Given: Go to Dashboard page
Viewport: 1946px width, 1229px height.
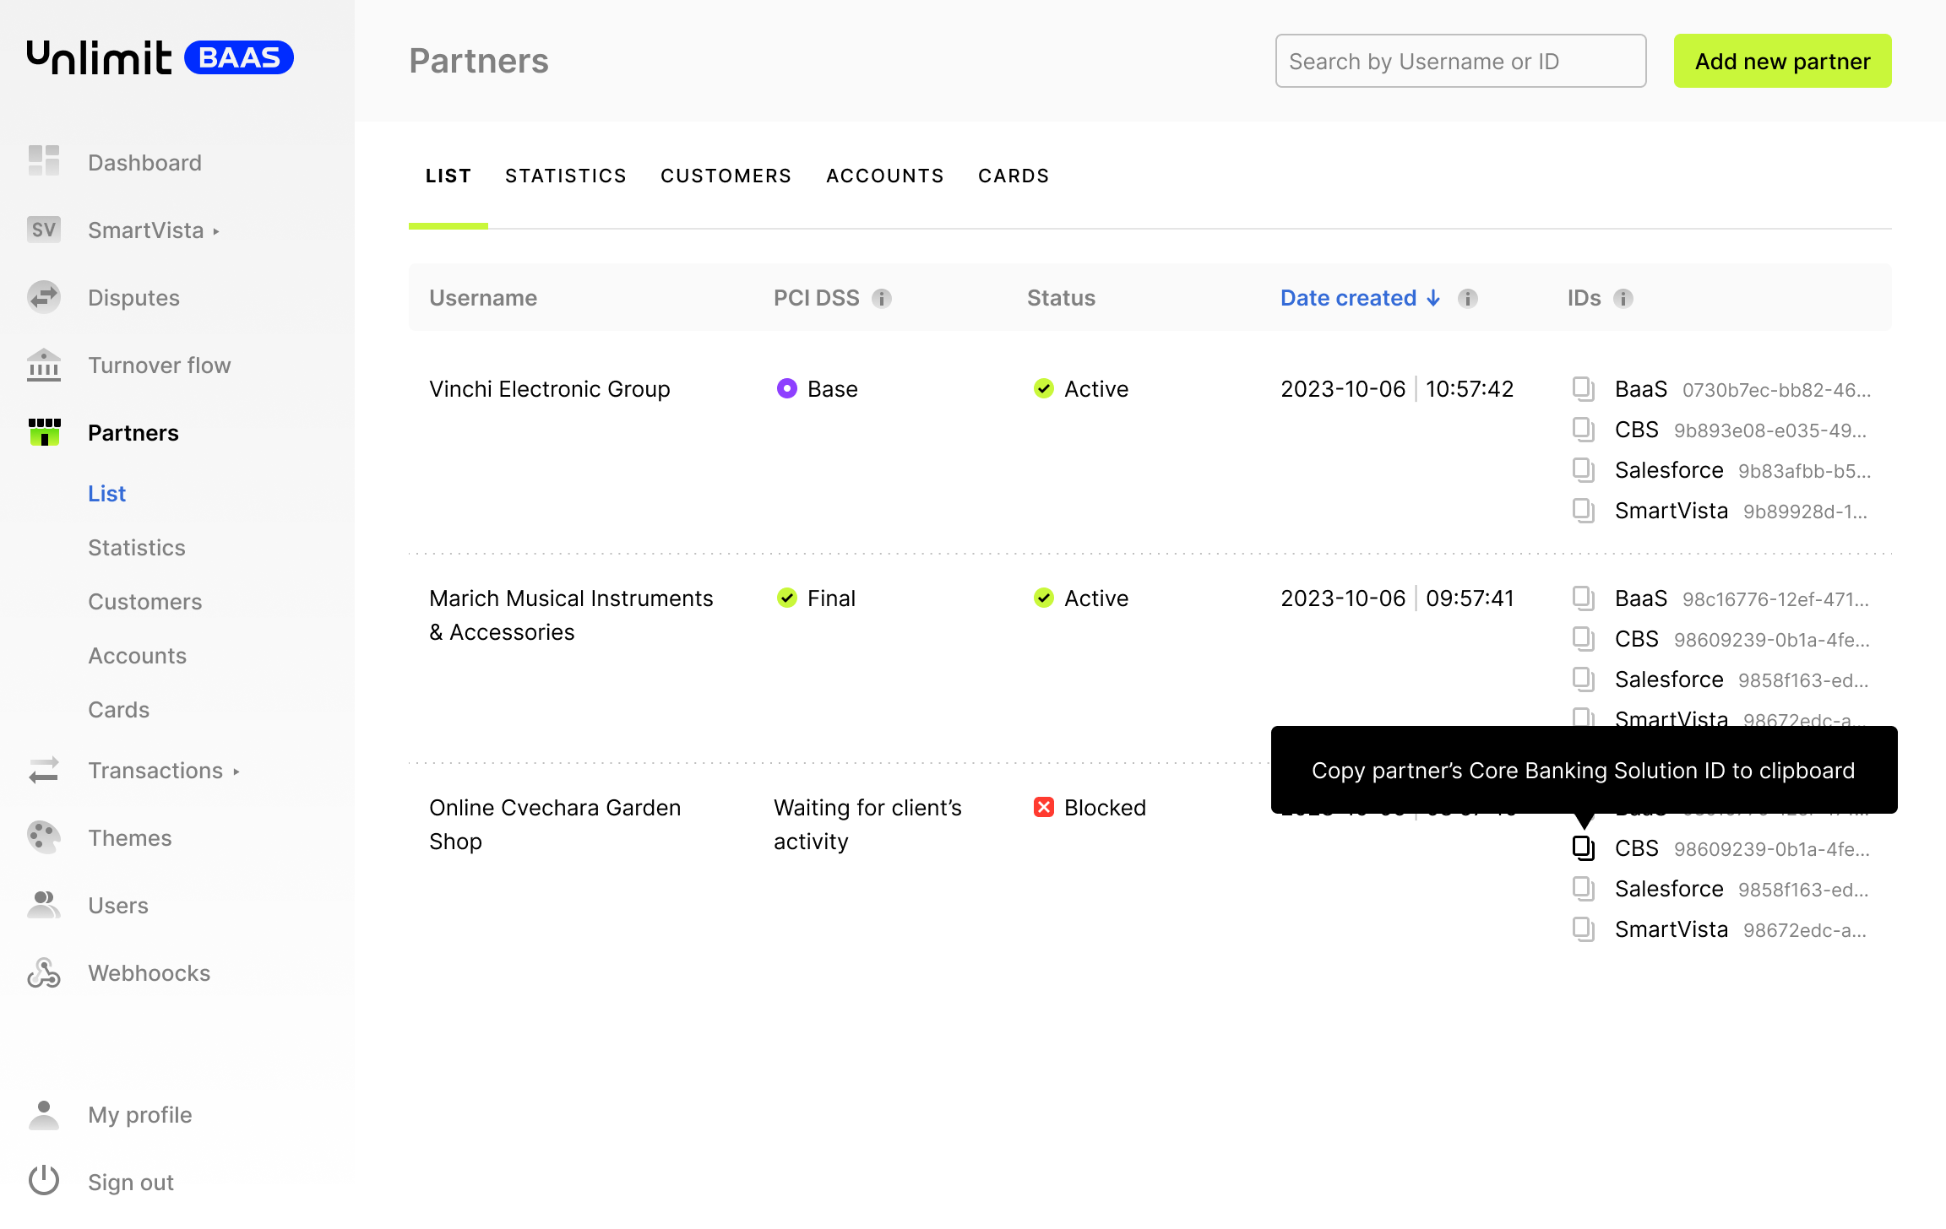Looking at the screenshot, I should point(145,163).
